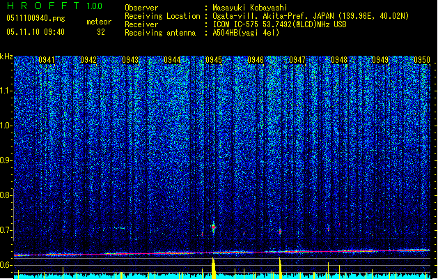This screenshot has width=438, height=279.
Task: Click the Ogata-vill. Akita-Pref. JAPAN location text
Action: tap(311, 16)
